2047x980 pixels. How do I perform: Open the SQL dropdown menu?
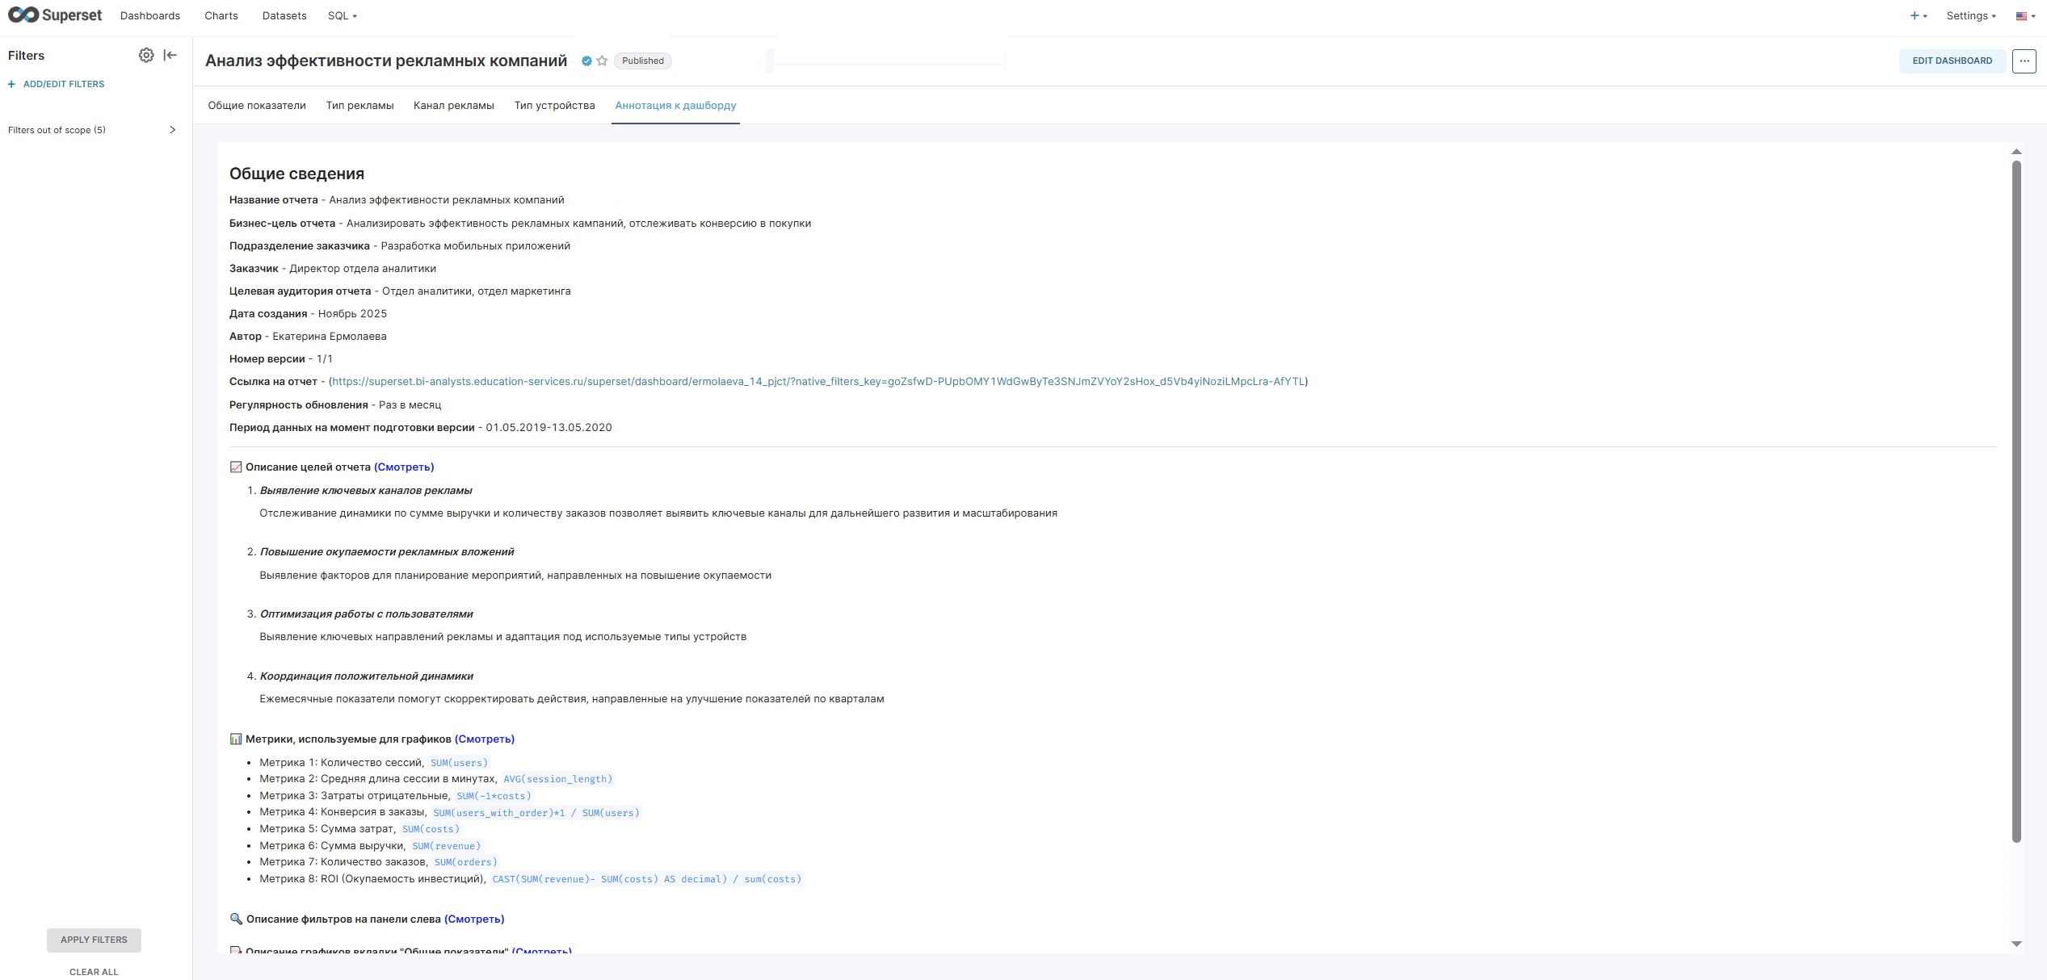(342, 15)
